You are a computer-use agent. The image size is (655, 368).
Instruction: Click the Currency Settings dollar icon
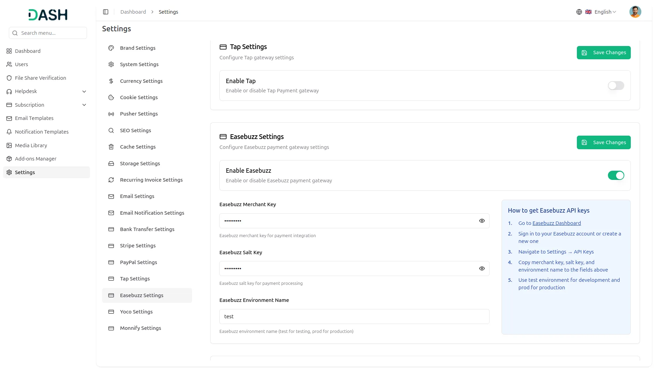111,81
